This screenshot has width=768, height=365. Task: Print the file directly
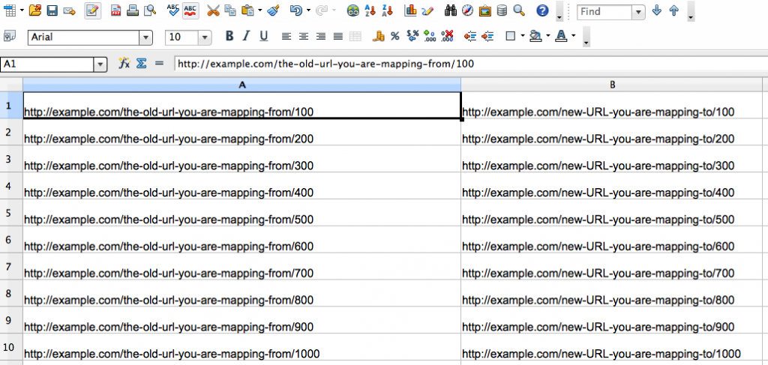pyautogui.click(x=132, y=10)
